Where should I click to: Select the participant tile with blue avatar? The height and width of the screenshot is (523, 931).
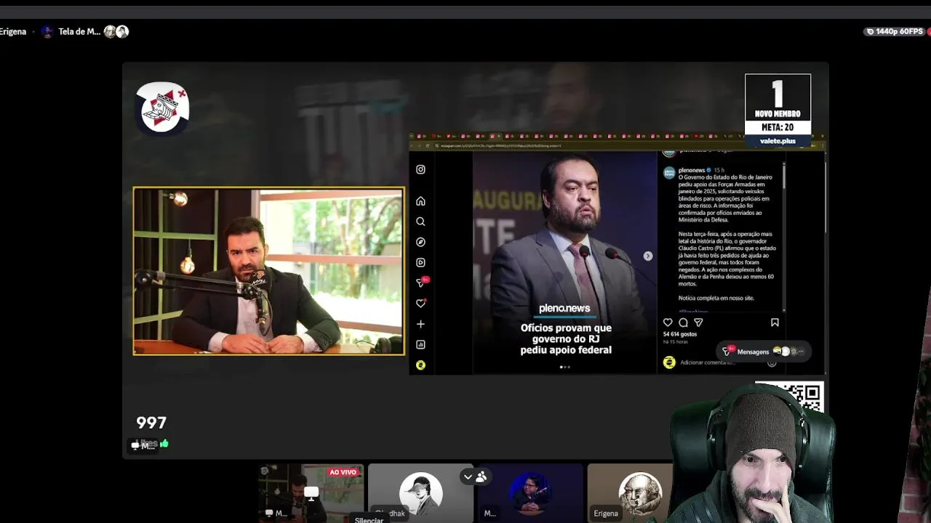click(x=530, y=492)
